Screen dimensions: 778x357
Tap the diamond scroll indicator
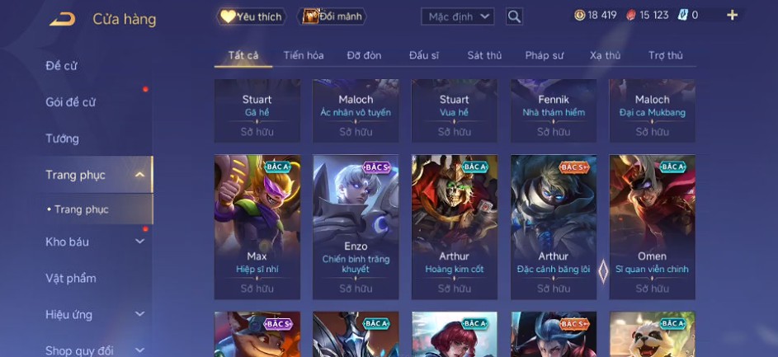[x=603, y=271]
